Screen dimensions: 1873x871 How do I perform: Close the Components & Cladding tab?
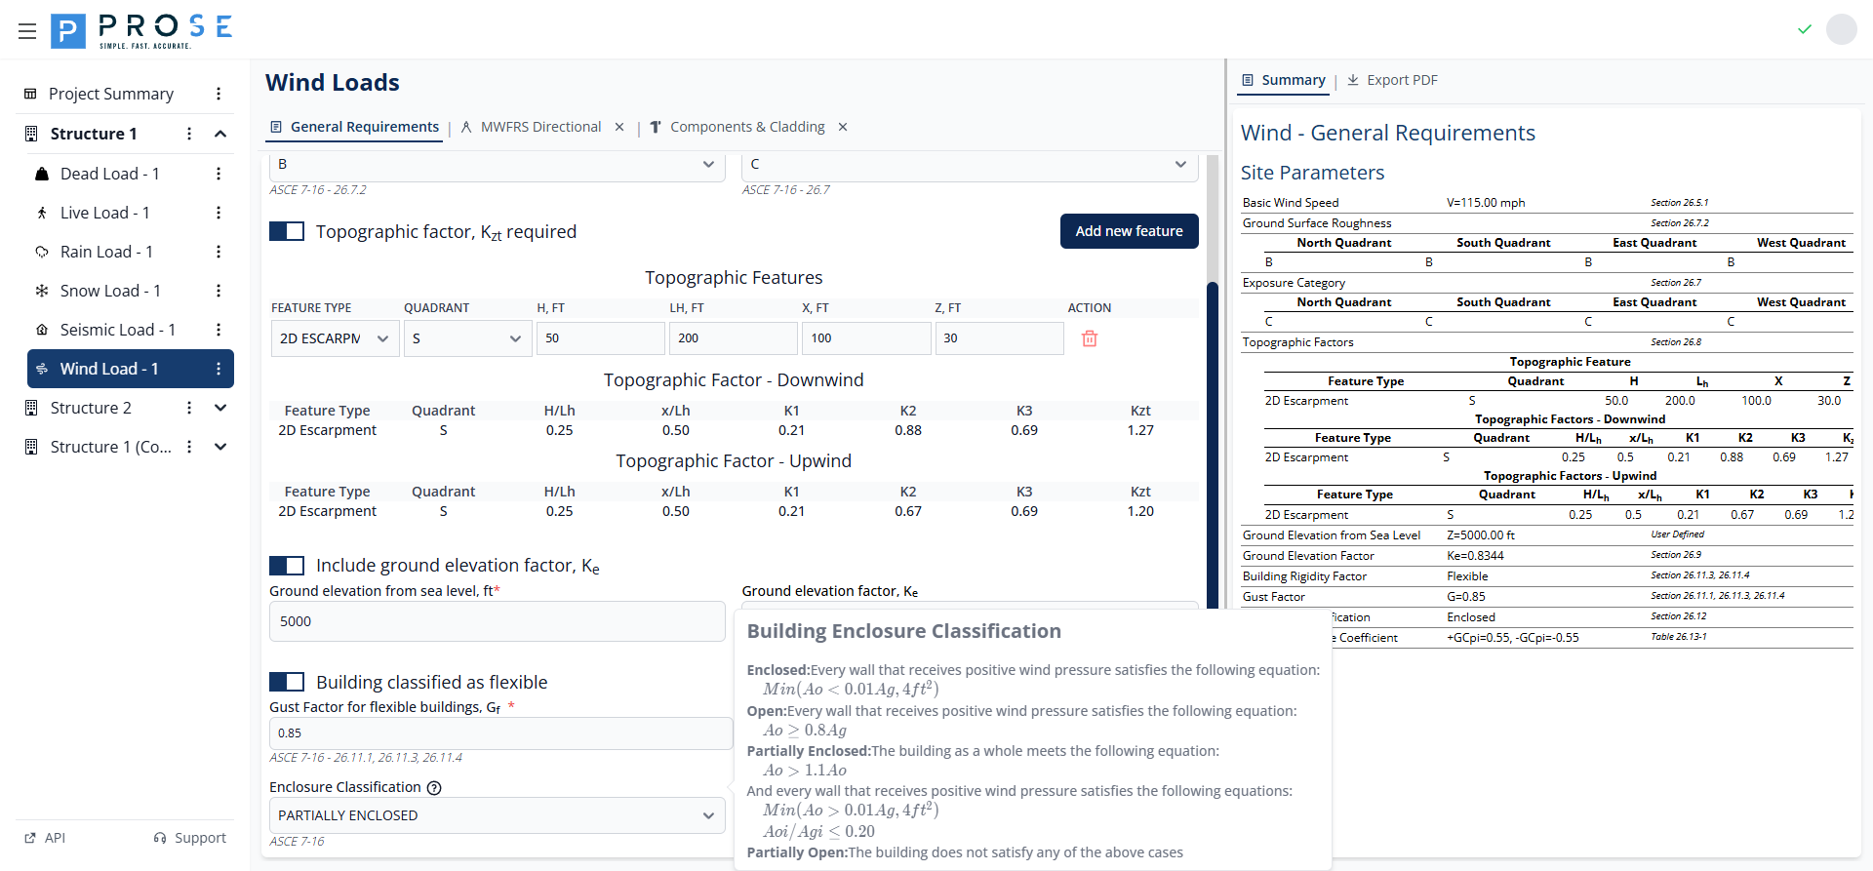coord(843,127)
